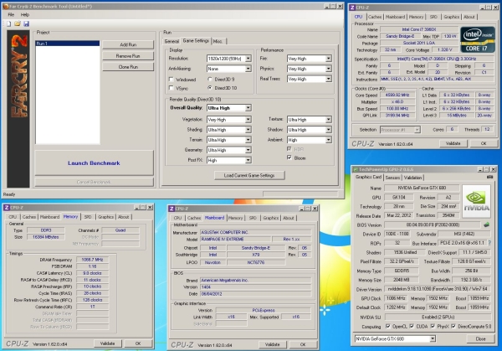Open the Shadow quality dropdown

[329, 130]
